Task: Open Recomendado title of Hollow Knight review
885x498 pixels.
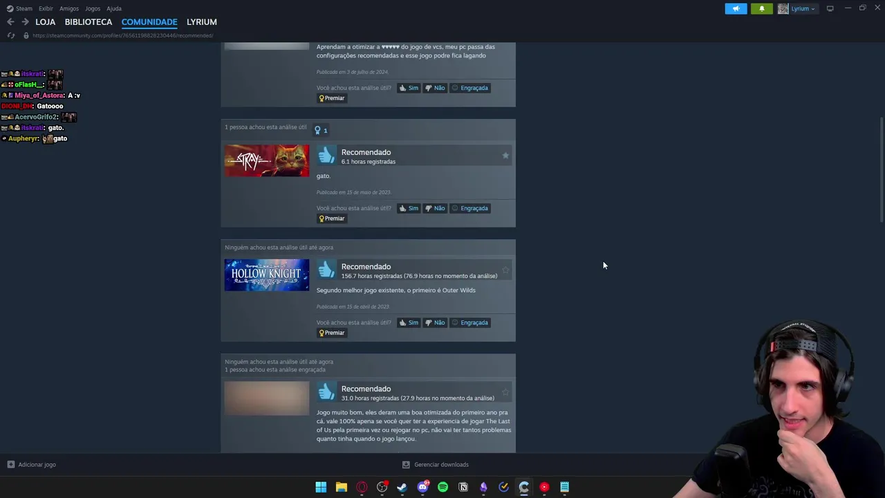Action: tap(366, 266)
